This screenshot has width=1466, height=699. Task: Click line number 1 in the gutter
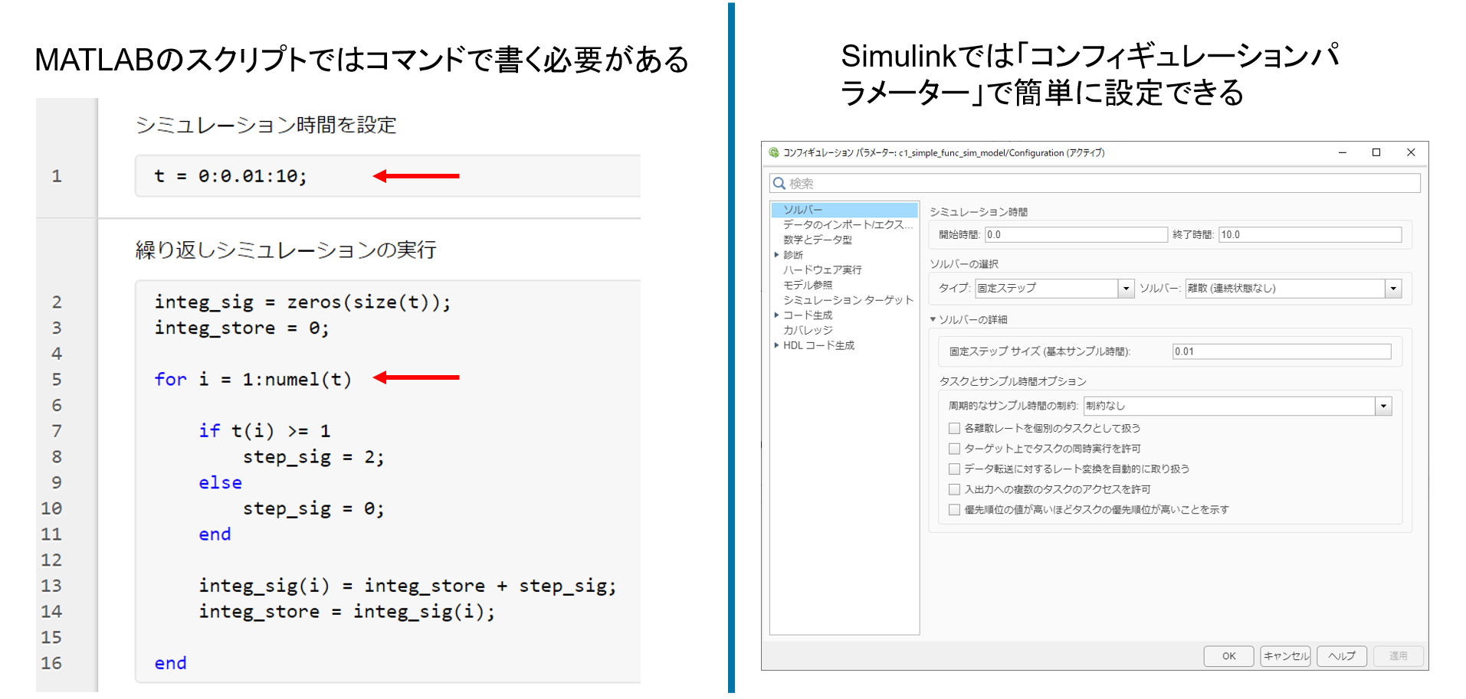coord(57,176)
